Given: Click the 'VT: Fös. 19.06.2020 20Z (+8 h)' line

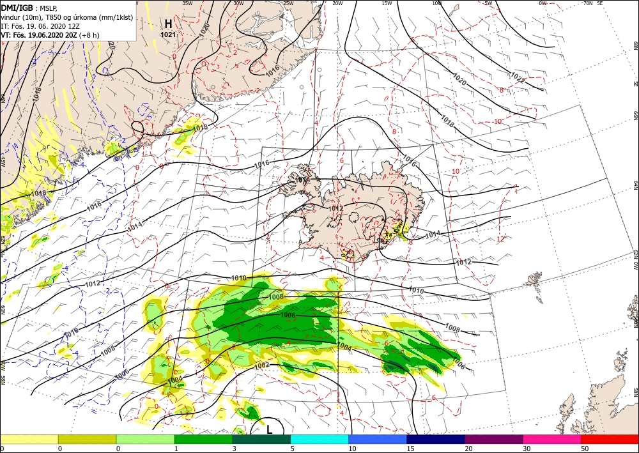Looking at the screenshot, I should (50, 35).
